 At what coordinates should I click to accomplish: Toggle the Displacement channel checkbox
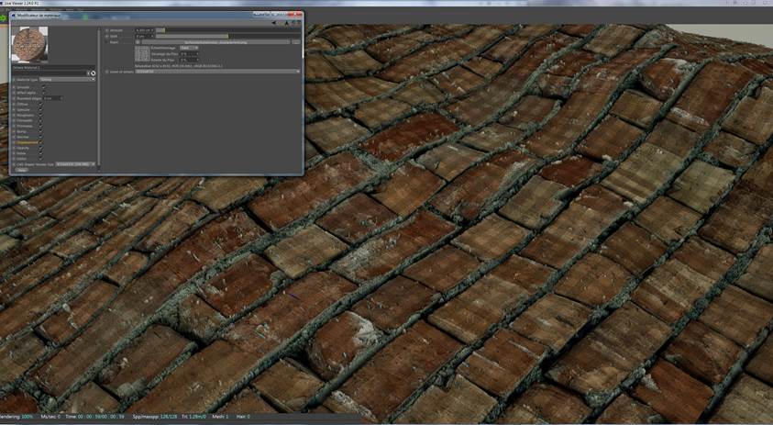click(x=41, y=142)
